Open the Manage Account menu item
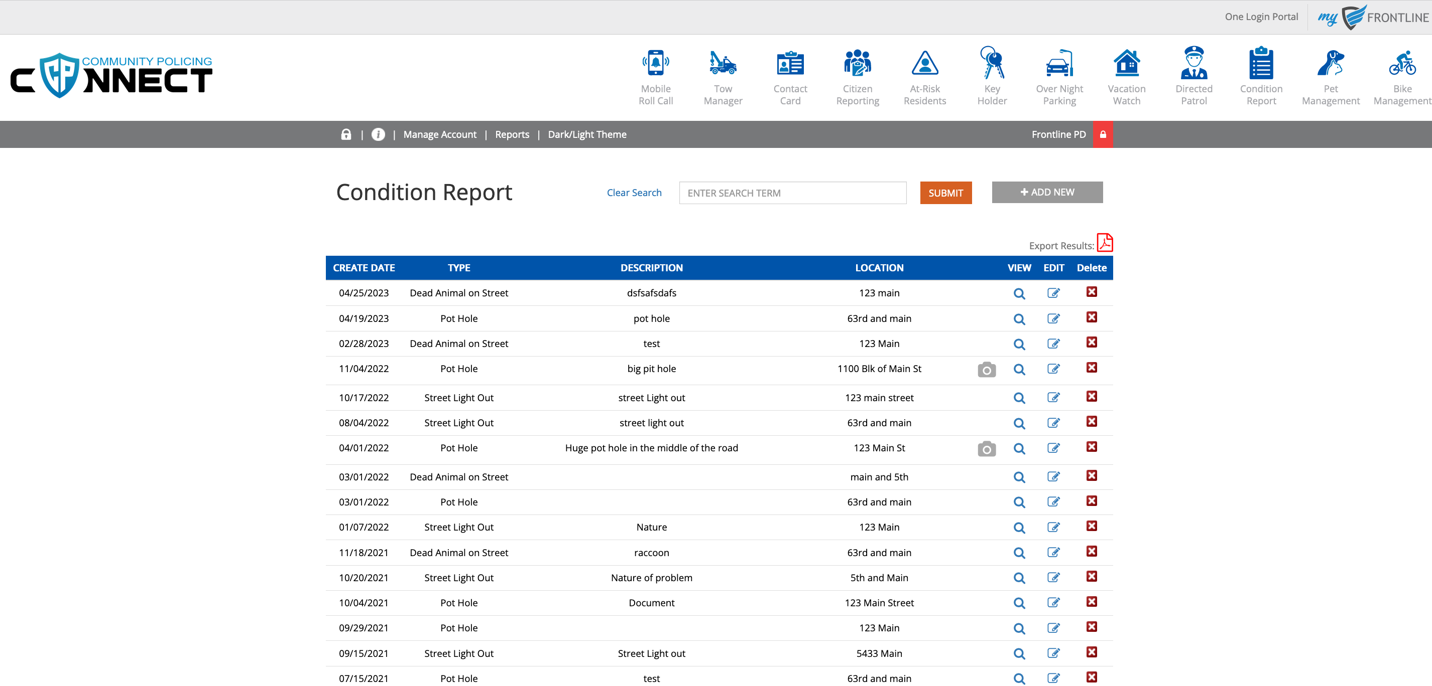This screenshot has height=686, width=1432. (x=440, y=134)
